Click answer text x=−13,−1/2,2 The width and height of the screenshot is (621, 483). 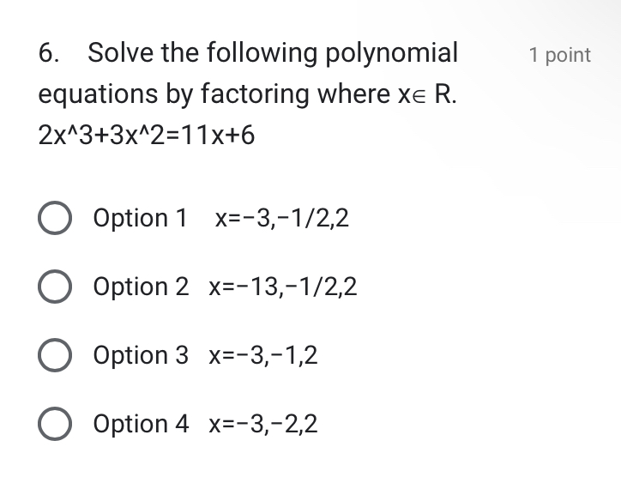[283, 287]
